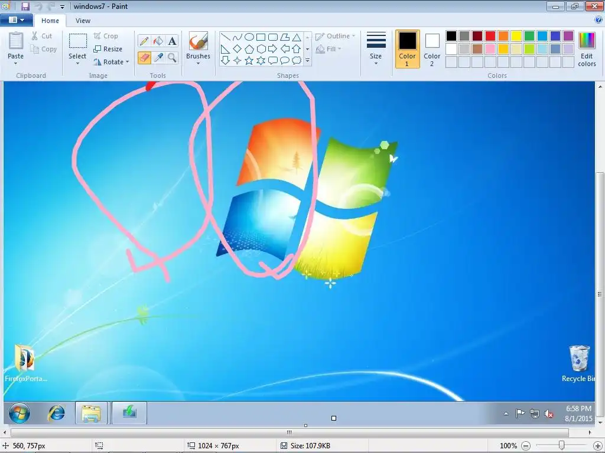Select the Eraser tool
This screenshot has height=453, width=605.
pyautogui.click(x=144, y=58)
